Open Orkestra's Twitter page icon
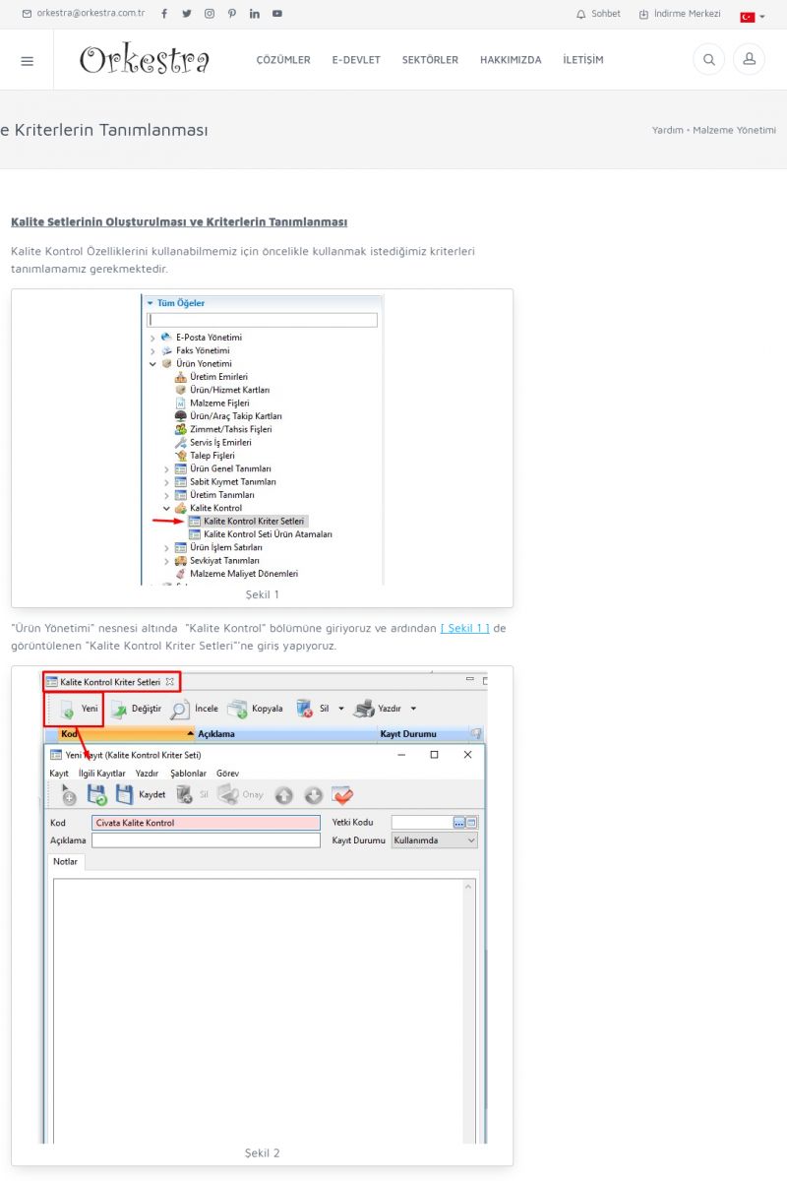Viewport: 787px width, 1181px height. click(187, 14)
